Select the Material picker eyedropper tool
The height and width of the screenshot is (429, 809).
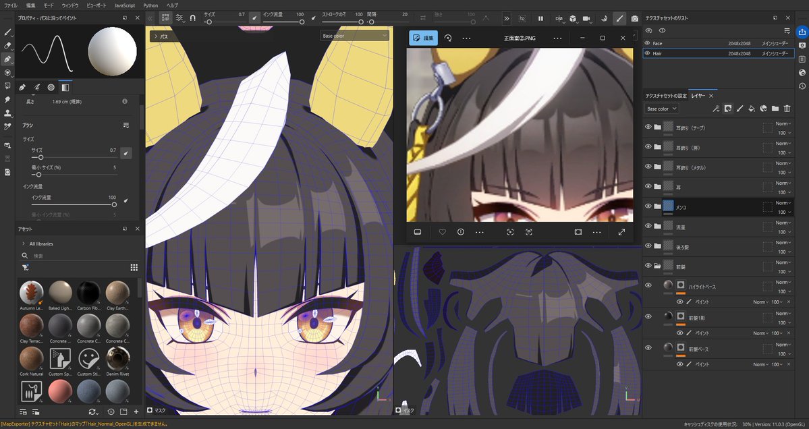tap(7, 126)
